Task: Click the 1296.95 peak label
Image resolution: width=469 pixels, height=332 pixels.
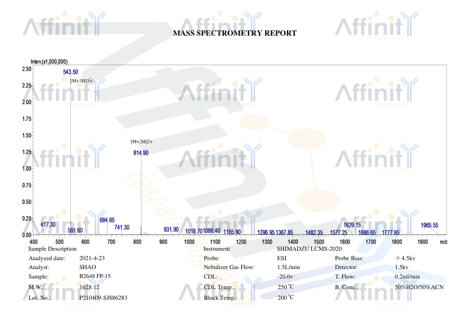Action: (266, 232)
